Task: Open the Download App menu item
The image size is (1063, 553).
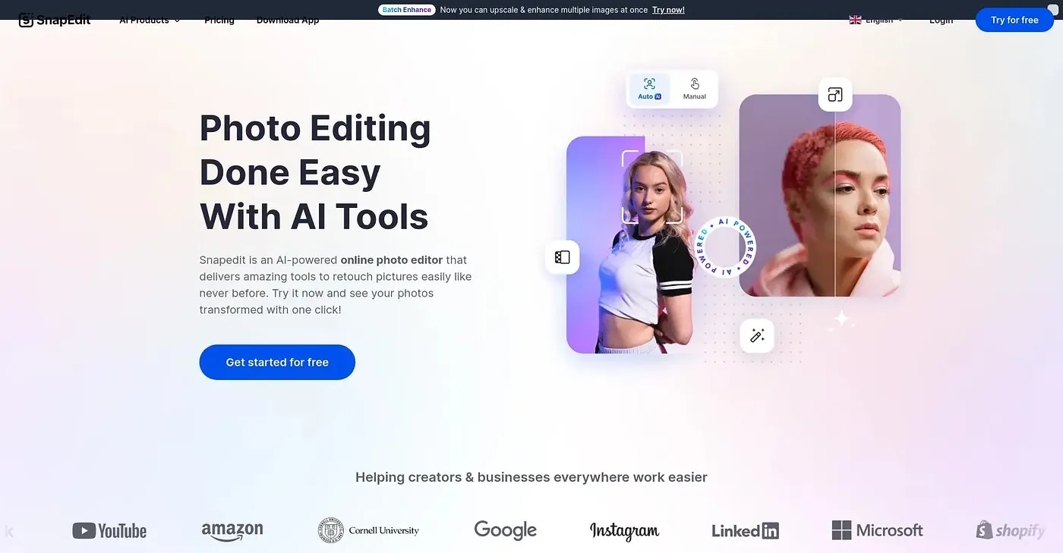Action: click(x=288, y=20)
